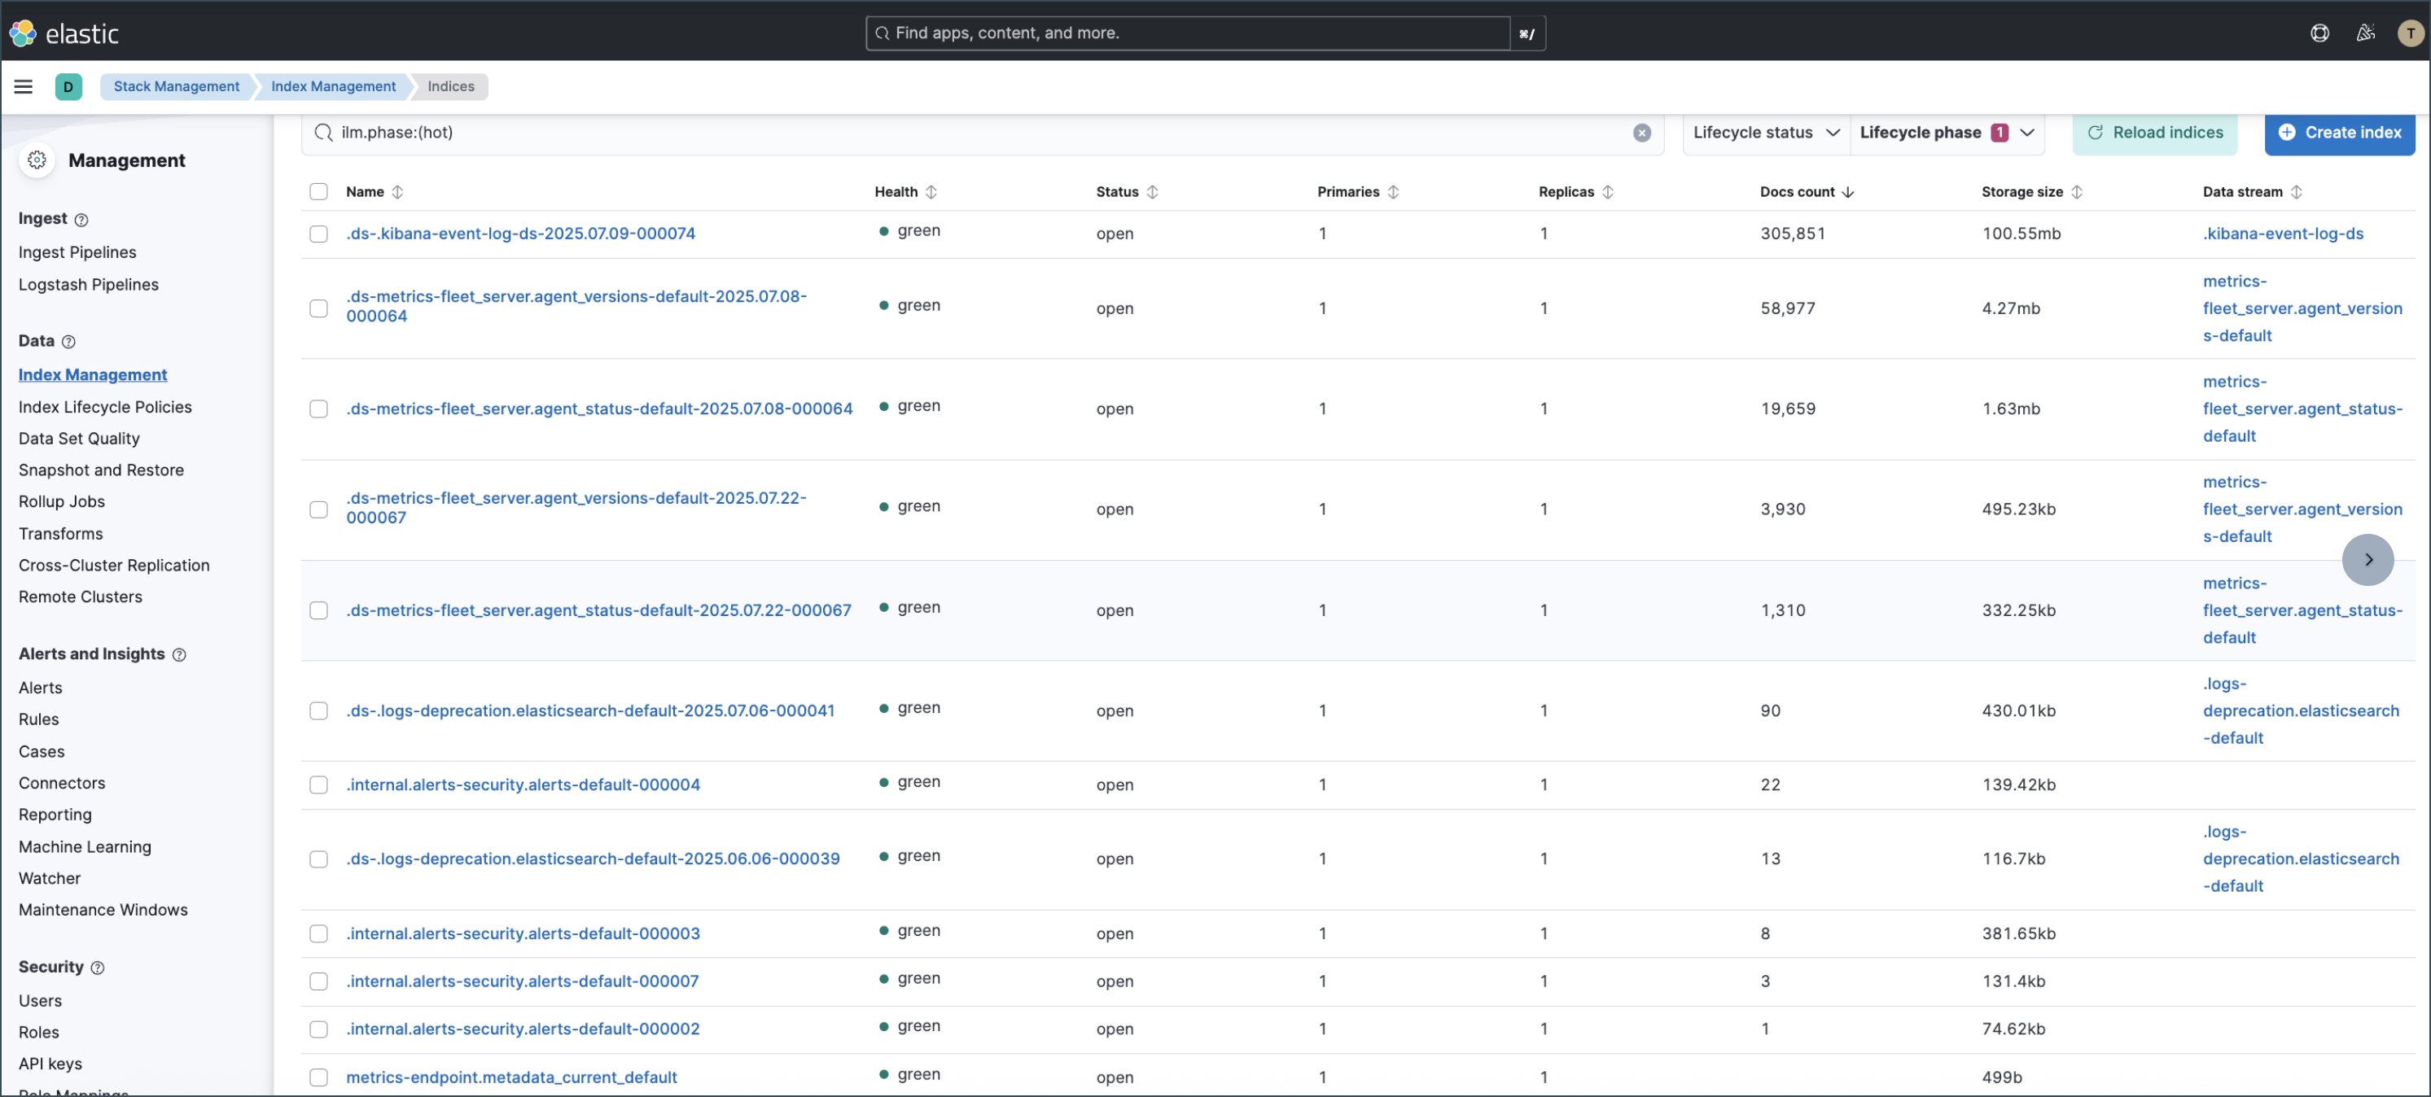Image resolution: width=2431 pixels, height=1097 pixels.
Task: Open the user profile avatar 'T'
Action: coord(2409,32)
